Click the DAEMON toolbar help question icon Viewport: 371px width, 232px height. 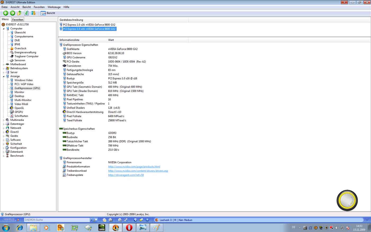tap(147, 220)
